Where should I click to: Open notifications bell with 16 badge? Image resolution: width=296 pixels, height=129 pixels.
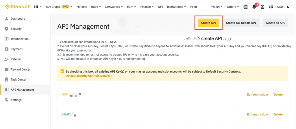coord(255,7)
